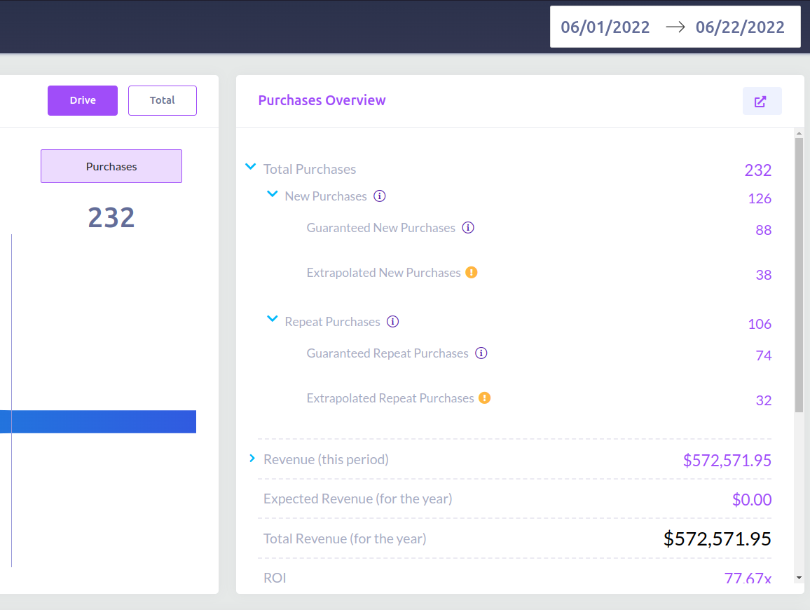Show info for Repeat Purchases
This screenshot has height=610, width=810.
click(x=393, y=322)
